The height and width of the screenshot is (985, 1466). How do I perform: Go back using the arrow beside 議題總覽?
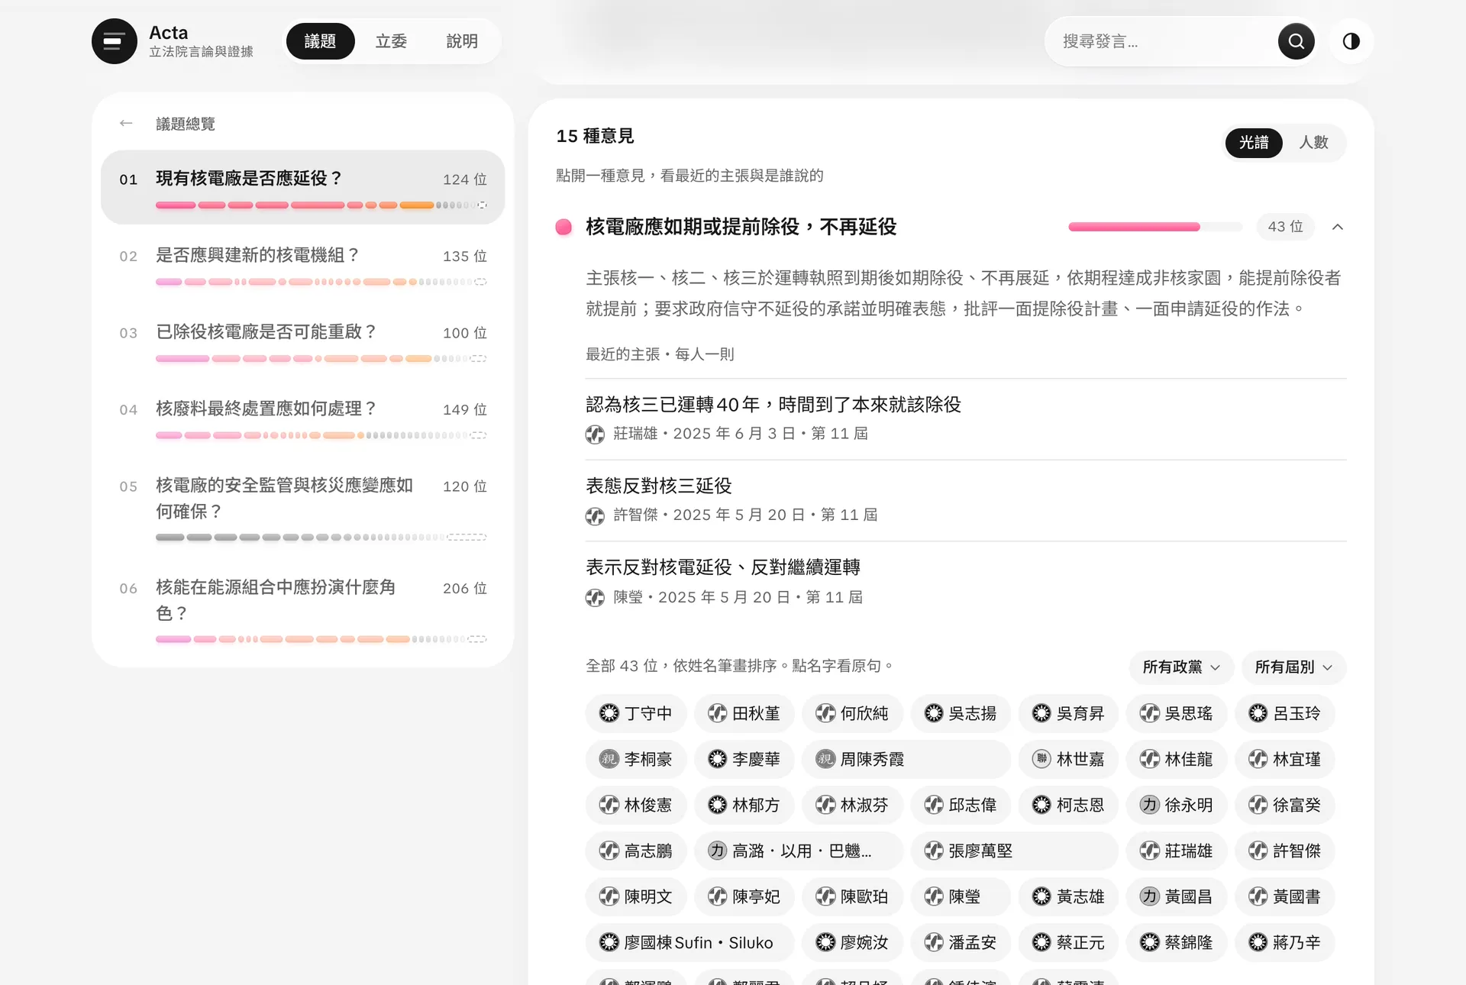click(x=126, y=124)
